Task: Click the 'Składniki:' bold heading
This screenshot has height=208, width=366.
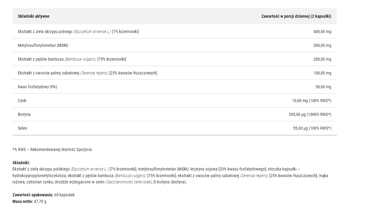Action: coord(21,163)
